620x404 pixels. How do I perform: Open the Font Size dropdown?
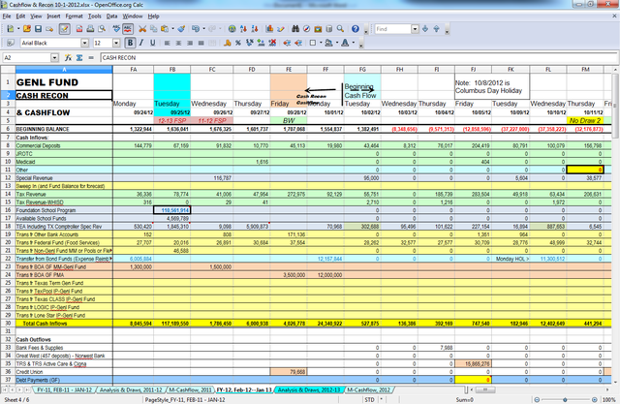tap(116, 43)
